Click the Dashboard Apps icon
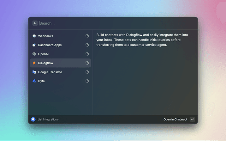Screen dimensions: 226x141 tap(34, 45)
